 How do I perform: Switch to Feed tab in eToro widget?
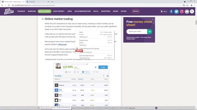pyautogui.click(x=68, y=72)
